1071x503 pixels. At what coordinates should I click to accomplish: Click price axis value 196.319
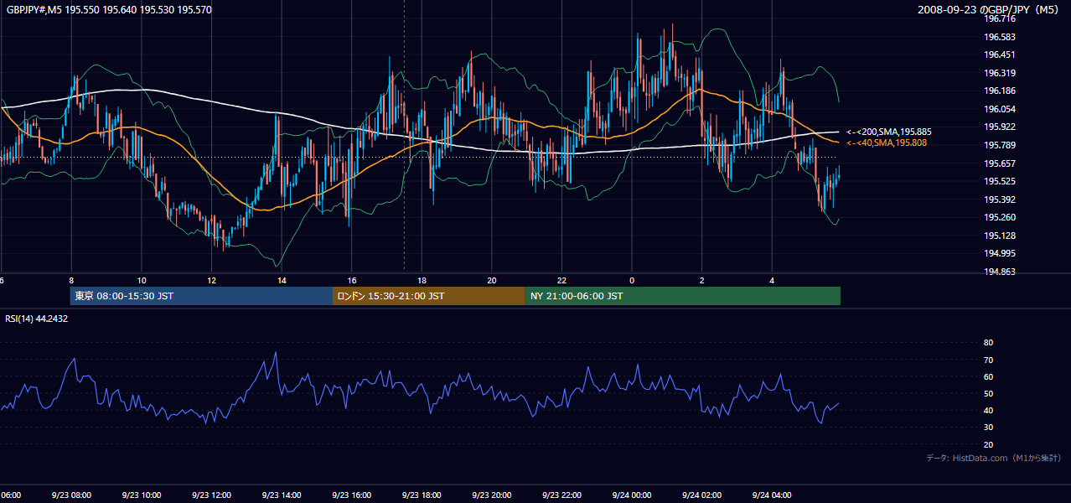click(x=1000, y=73)
